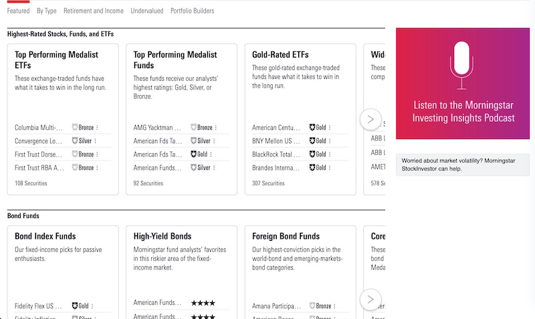Click the Silver medal icon beside Convergence Lo
The width and height of the screenshot is (535, 319).
click(75, 141)
